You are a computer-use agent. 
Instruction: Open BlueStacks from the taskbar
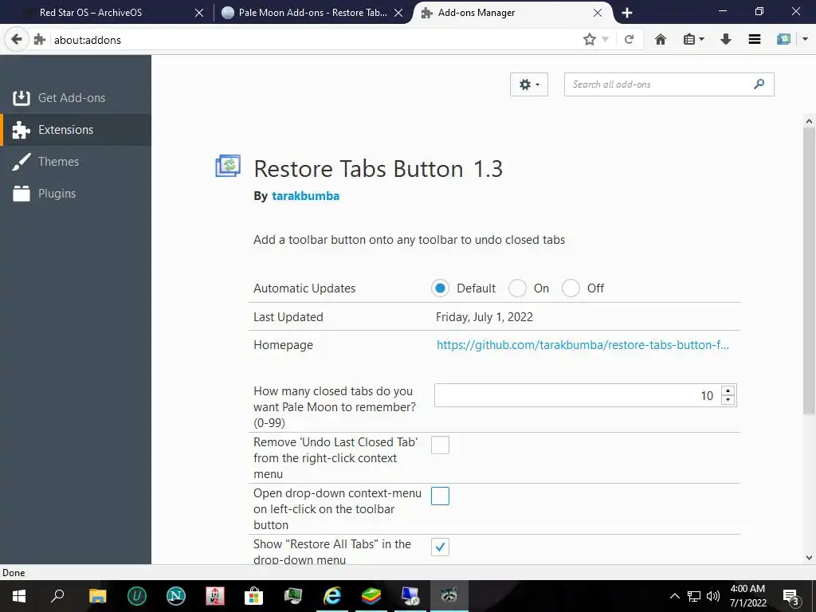[371, 595]
